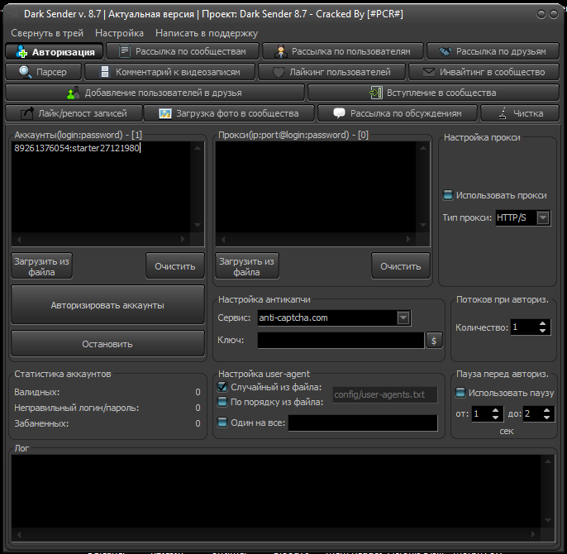Tick the Использовать паузу checkbox

coord(461,393)
